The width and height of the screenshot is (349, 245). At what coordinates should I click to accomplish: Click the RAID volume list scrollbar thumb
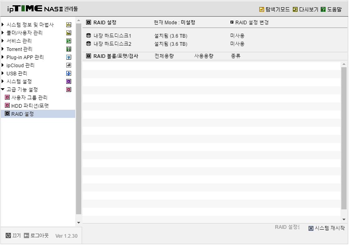tap(344, 138)
